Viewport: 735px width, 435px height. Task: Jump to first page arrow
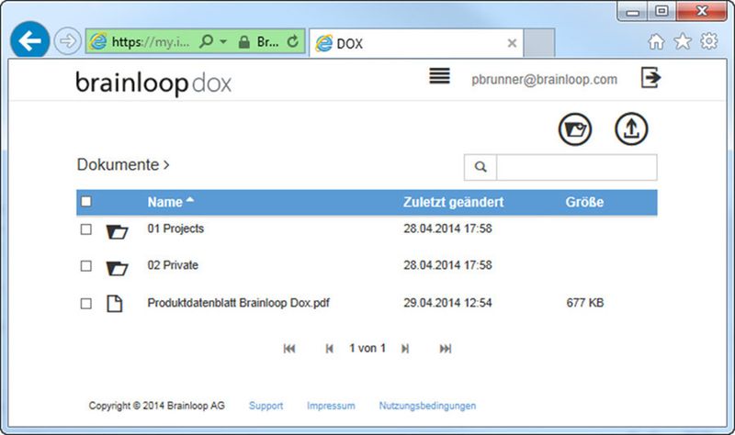point(289,349)
